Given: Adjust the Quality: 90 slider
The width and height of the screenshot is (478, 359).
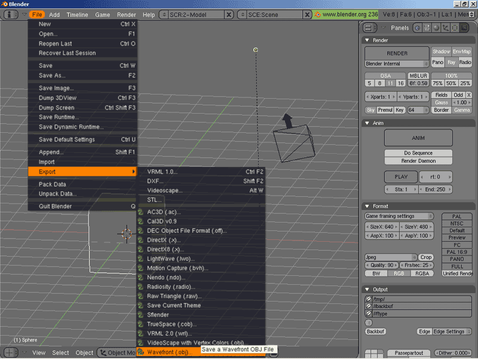Looking at the screenshot, I should tap(382, 265).
